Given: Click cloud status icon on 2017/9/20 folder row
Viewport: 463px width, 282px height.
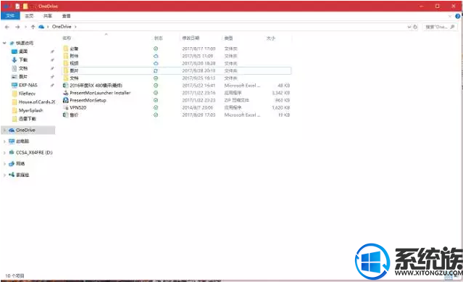Looking at the screenshot, I should tap(156, 63).
